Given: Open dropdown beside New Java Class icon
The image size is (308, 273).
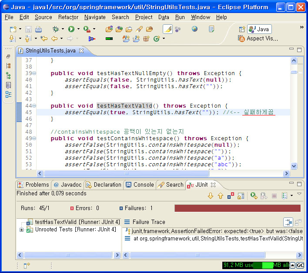Looking at the screenshot, I should pos(164,39).
